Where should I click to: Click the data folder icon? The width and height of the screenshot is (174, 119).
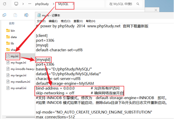(8, 37)
